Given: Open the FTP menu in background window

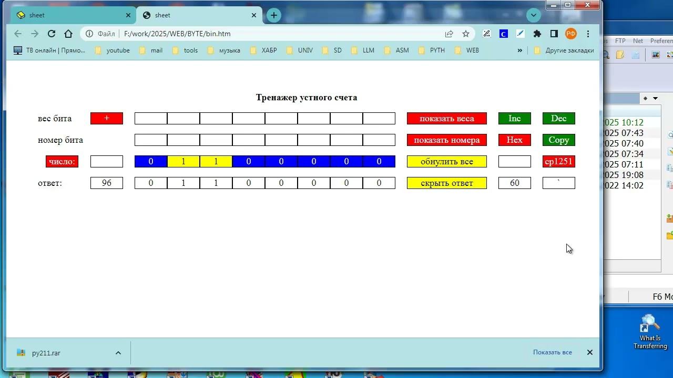Looking at the screenshot, I should pos(620,41).
